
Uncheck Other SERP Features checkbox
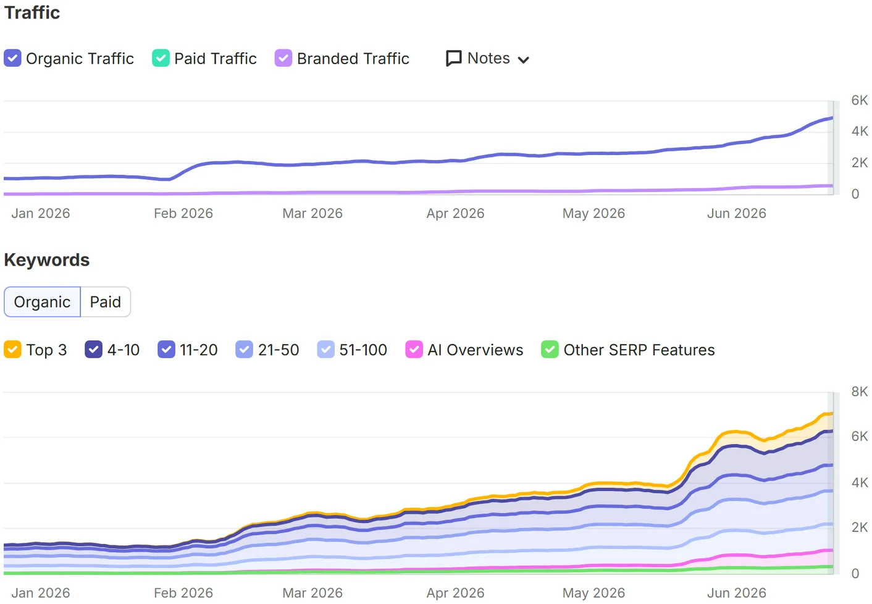pos(550,350)
